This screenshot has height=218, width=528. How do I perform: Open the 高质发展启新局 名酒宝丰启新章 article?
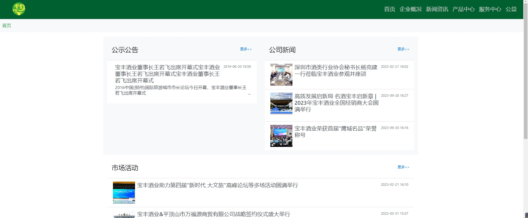(336, 103)
